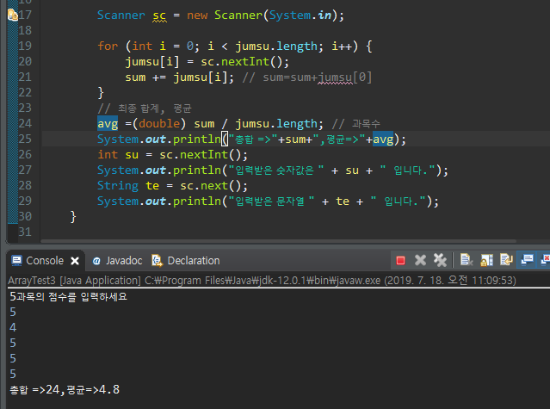Close the Console tab with its X

click(x=75, y=261)
